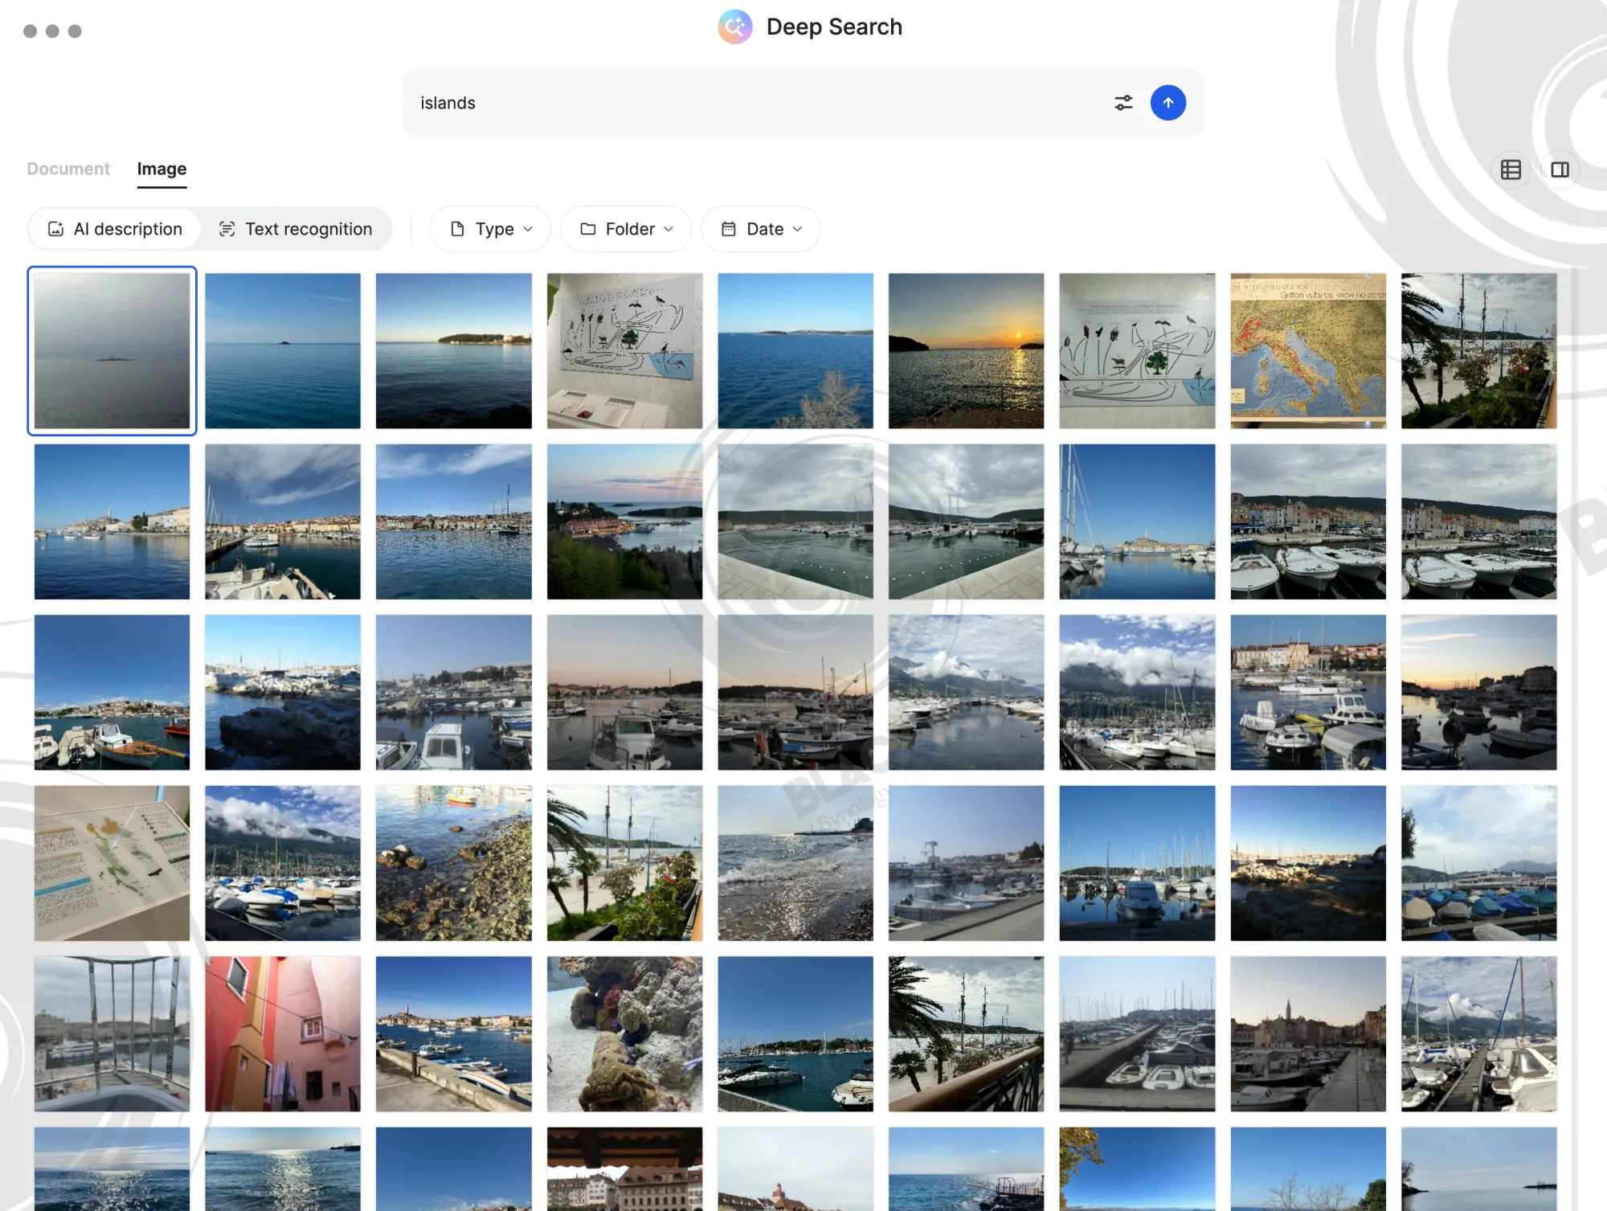
Task: Open the sunset over sea thumbnail
Action: coord(966,350)
